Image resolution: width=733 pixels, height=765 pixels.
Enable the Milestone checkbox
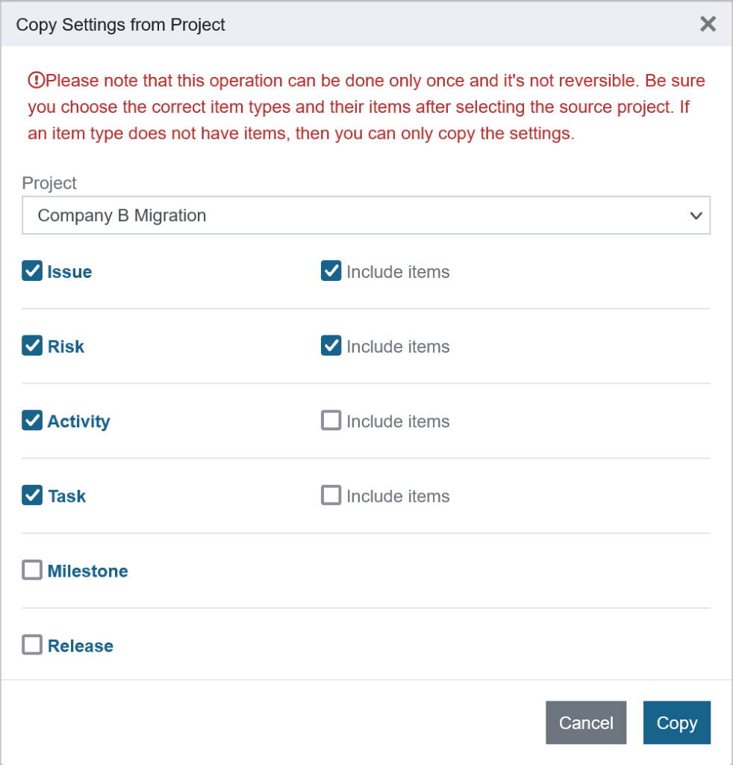point(31,570)
